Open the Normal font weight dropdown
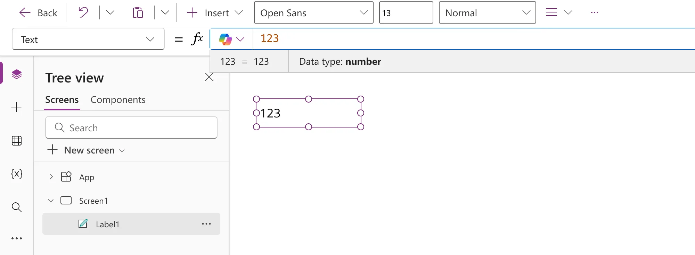 click(487, 13)
